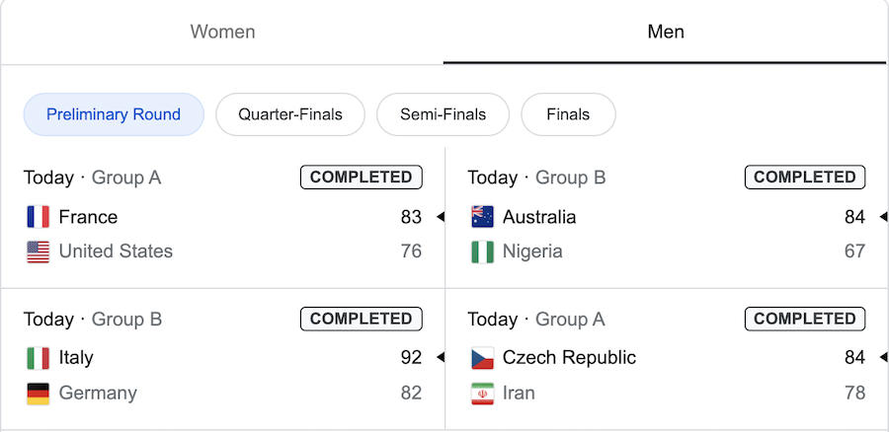
Task: Click the Czech Republic flag icon
Action: point(482,358)
